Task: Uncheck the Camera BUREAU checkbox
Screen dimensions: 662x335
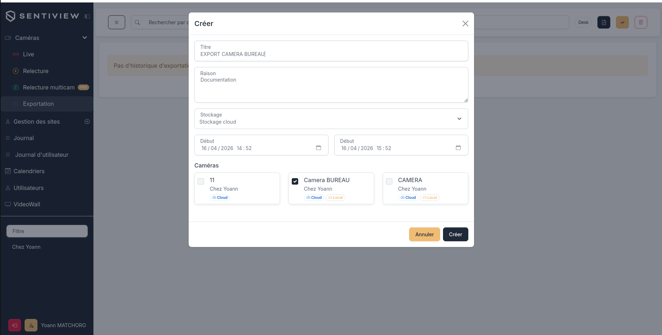Action: coord(295,181)
